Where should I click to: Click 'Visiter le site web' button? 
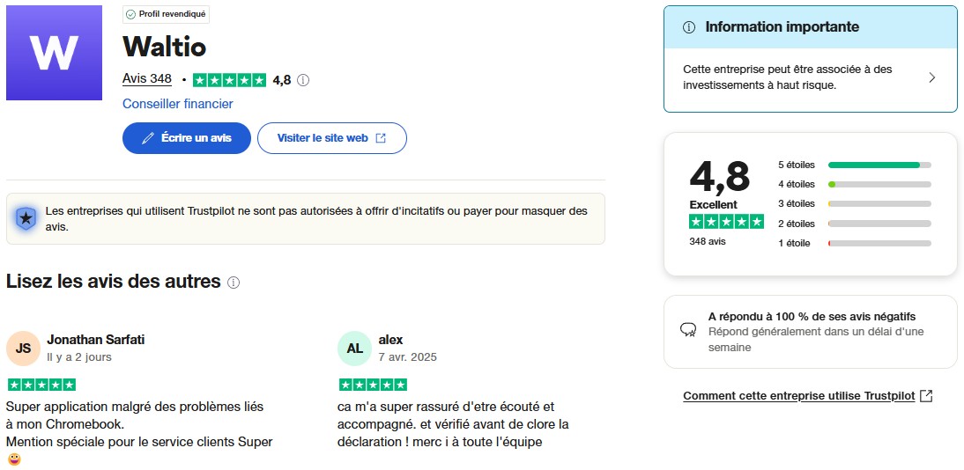coord(331,138)
